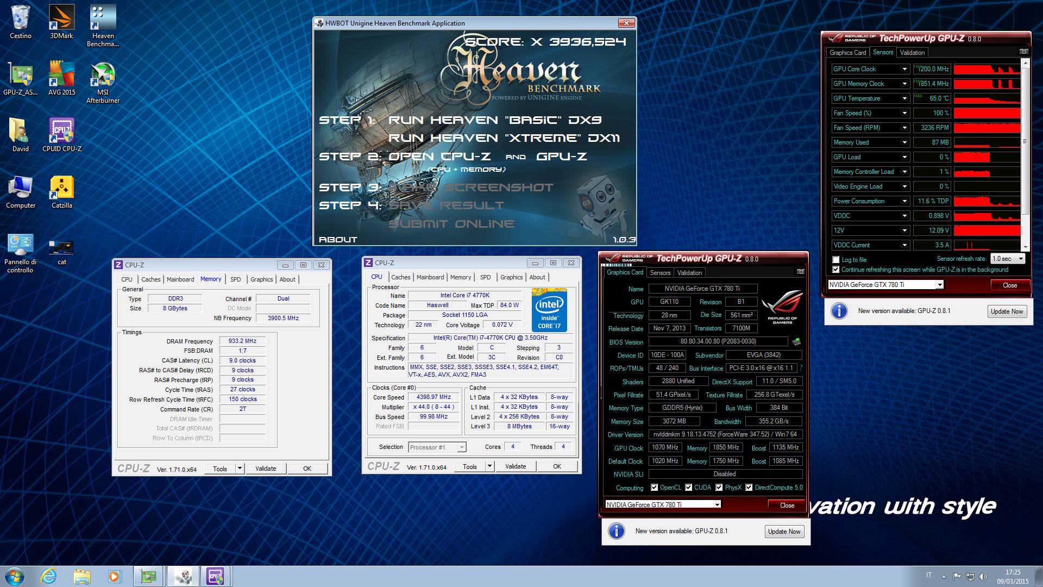Open the Tools dropdown arrow in CPU-Z Memory window
The height and width of the screenshot is (587, 1043).
tap(240, 469)
